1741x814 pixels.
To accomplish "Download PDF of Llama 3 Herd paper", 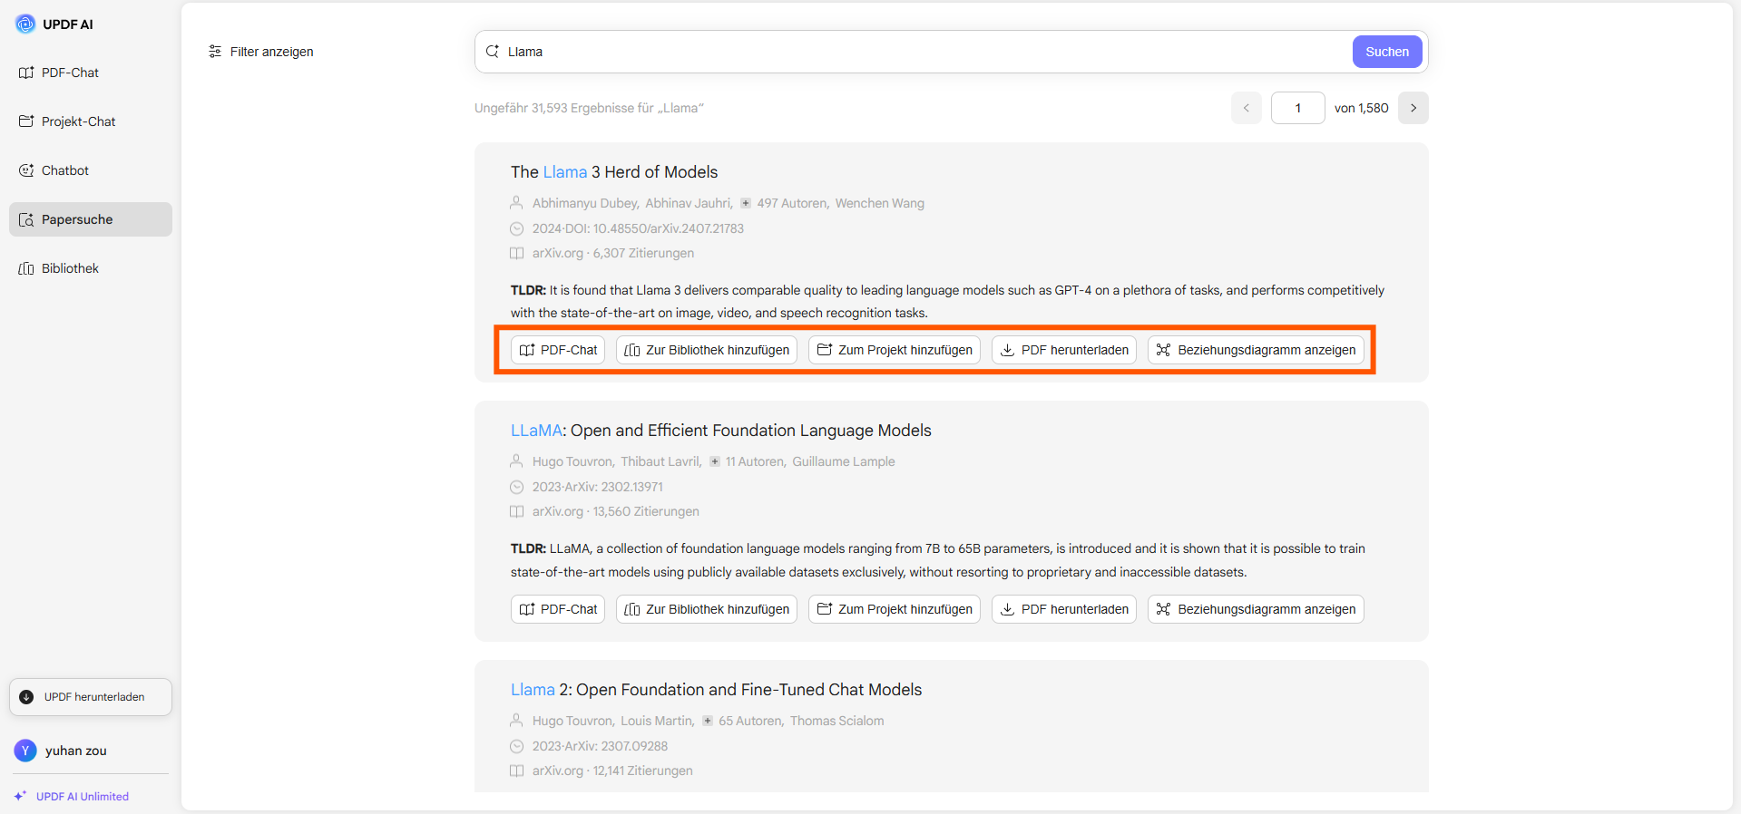I will point(1064,350).
